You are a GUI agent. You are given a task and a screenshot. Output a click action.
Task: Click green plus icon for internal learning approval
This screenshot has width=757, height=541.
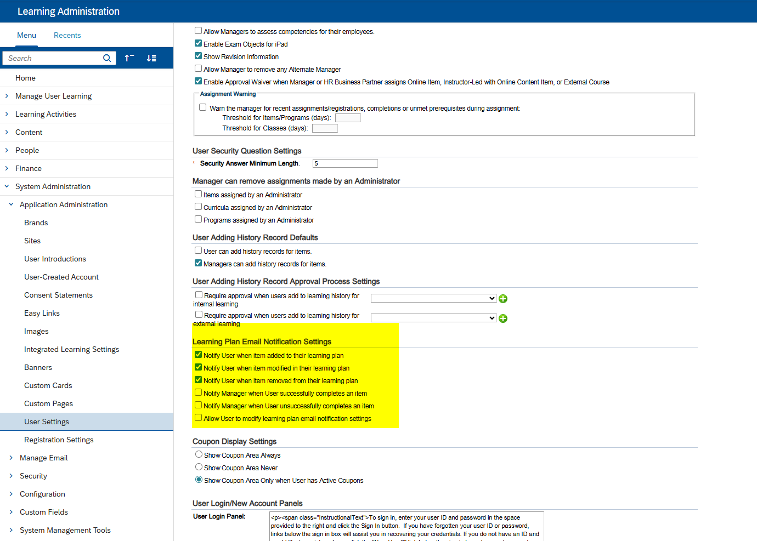503,299
